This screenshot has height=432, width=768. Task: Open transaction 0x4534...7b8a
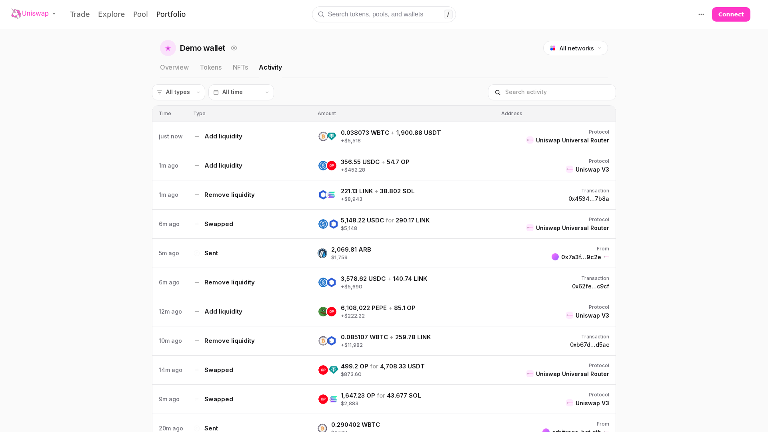coord(589,199)
